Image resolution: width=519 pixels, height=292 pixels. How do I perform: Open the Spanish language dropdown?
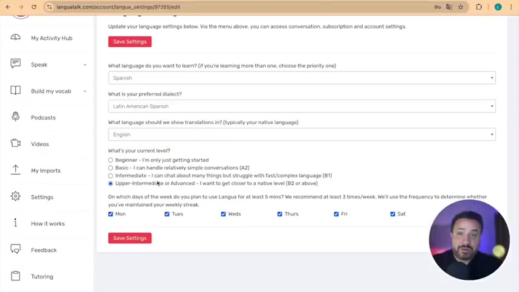pos(302,78)
